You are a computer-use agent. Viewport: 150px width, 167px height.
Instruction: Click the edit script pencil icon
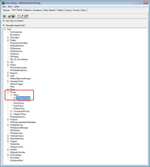pyautogui.click(x=22, y=16)
